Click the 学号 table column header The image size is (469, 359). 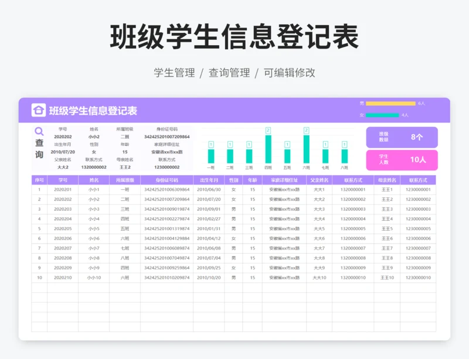pos(63,180)
